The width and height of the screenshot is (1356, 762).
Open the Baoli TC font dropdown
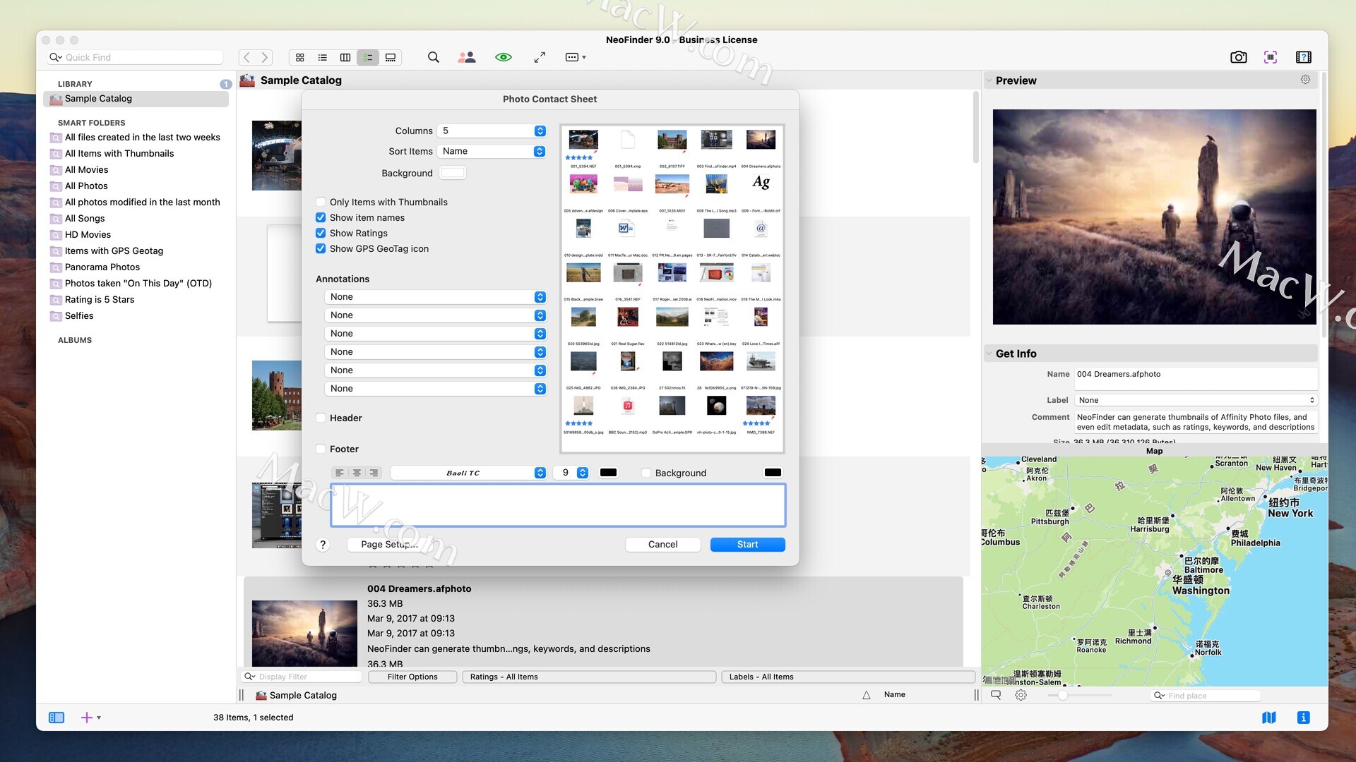pyautogui.click(x=468, y=473)
